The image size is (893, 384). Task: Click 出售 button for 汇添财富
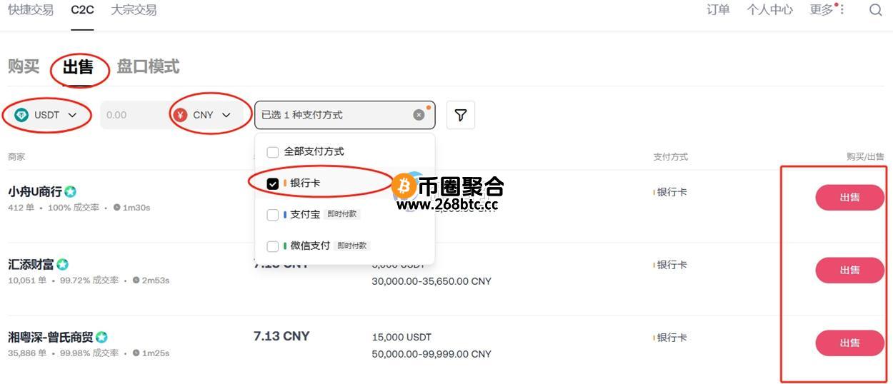pos(850,271)
